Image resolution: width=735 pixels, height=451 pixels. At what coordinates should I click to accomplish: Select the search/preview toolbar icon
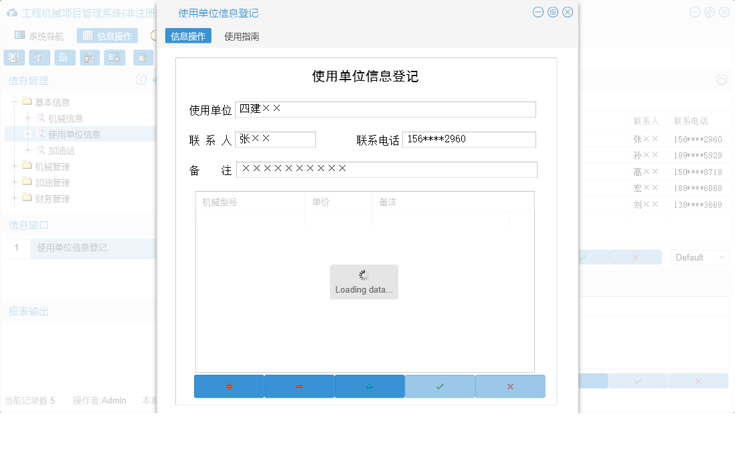click(x=13, y=57)
